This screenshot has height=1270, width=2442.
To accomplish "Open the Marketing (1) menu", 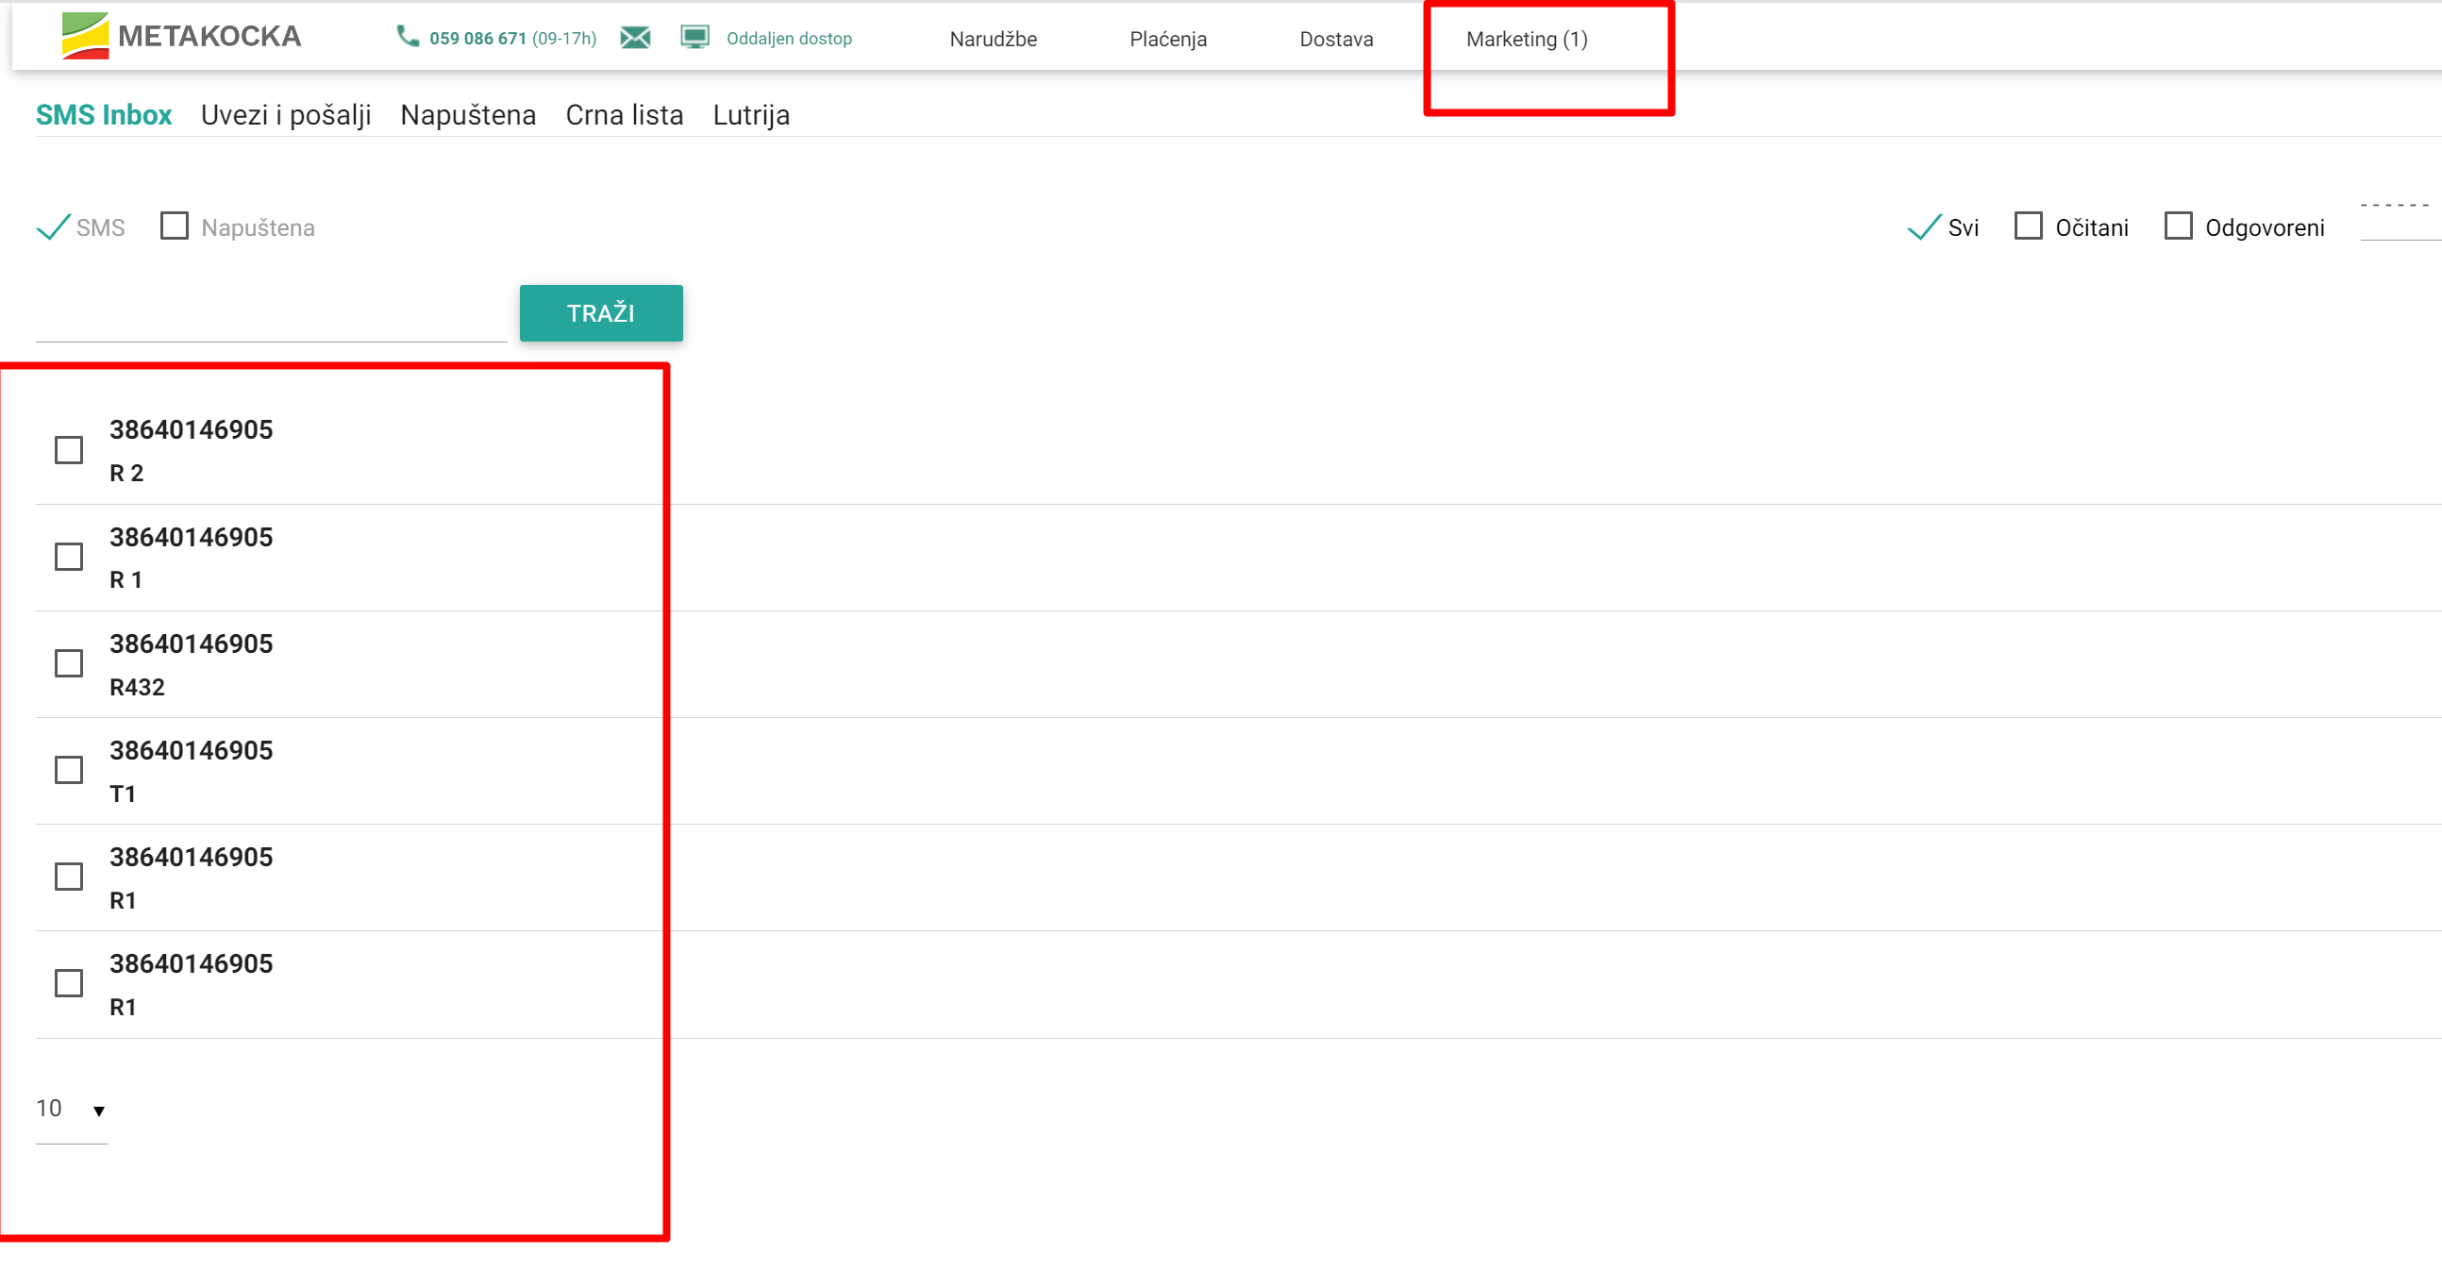I will [x=1527, y=39].
